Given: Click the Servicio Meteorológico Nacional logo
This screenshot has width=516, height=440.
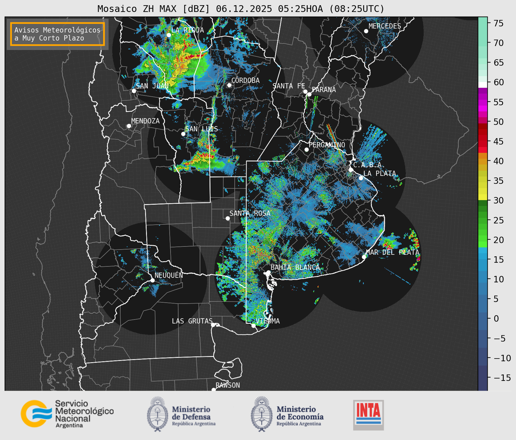Looking at the screenshot, I should click(67, 414).
